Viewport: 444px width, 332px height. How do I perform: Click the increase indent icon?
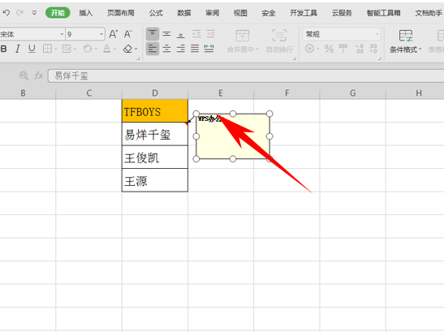[210, 34]
